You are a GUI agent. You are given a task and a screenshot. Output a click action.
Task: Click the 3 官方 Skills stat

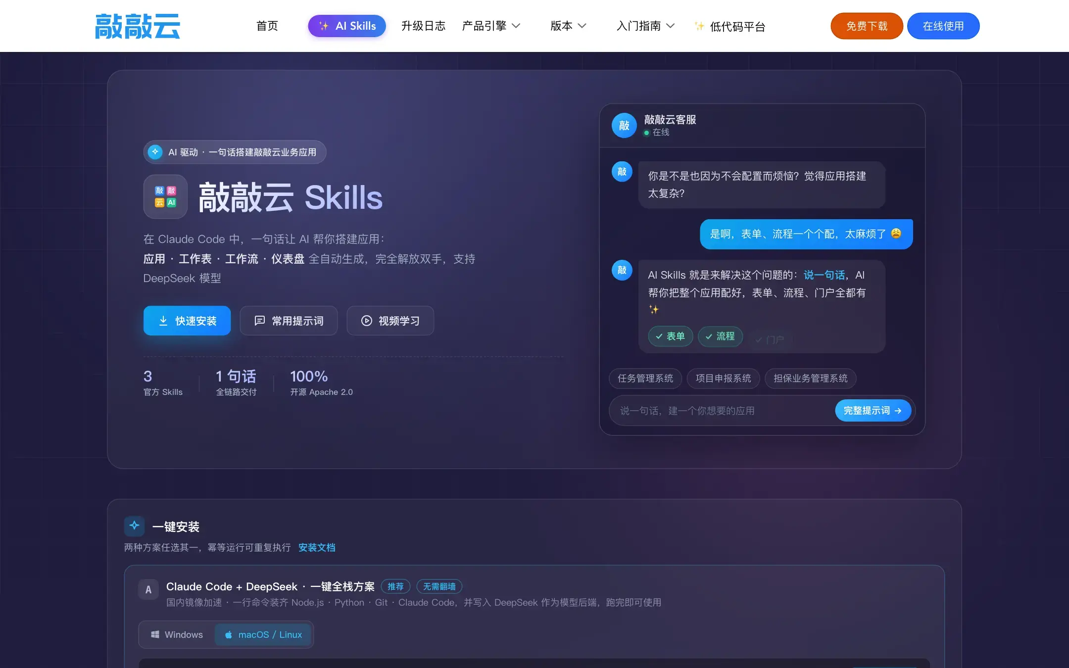(x=163, y=383)
